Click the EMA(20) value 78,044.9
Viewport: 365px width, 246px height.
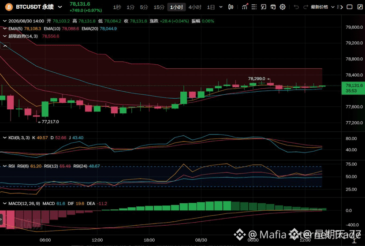108,29
